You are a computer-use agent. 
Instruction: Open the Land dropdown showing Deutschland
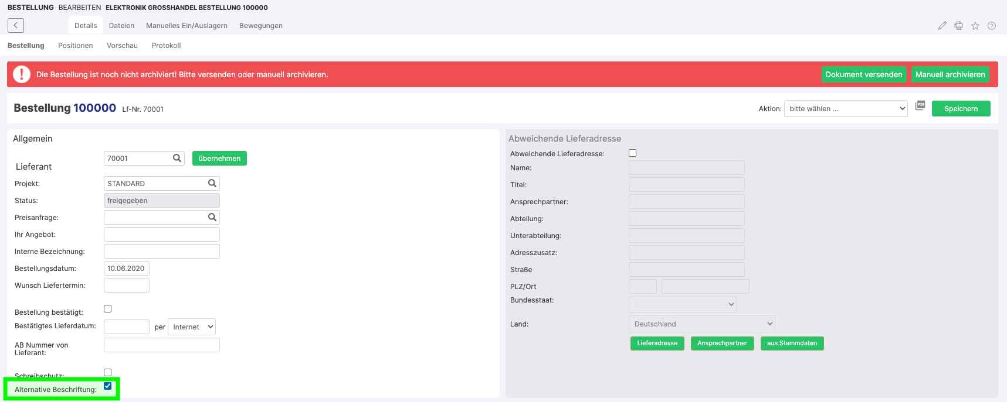pyautogui.click(x=701, y=324)
